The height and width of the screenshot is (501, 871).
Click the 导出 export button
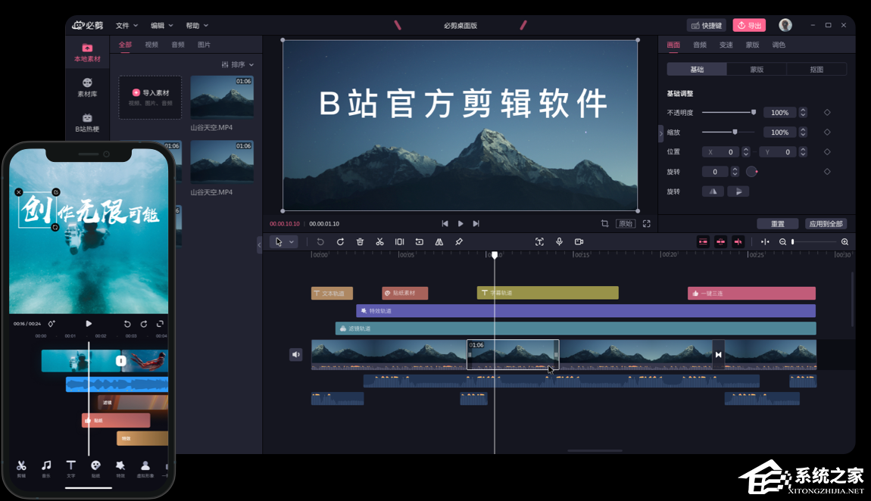749,26
